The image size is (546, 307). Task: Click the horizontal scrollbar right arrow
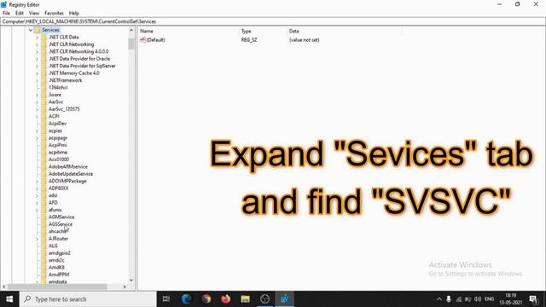point(125,287)
